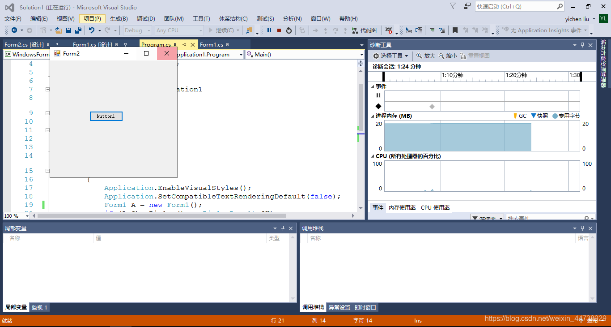Collapse code region at line 7
The width and height of the screenshot is (611, 327).
[x=47, y=89]
